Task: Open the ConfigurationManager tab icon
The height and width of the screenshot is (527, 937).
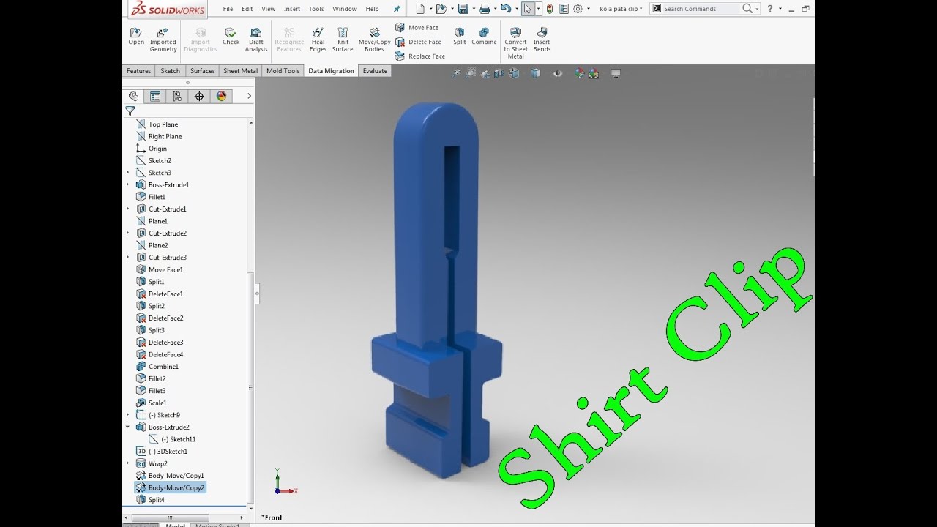Action: point(177,96)
